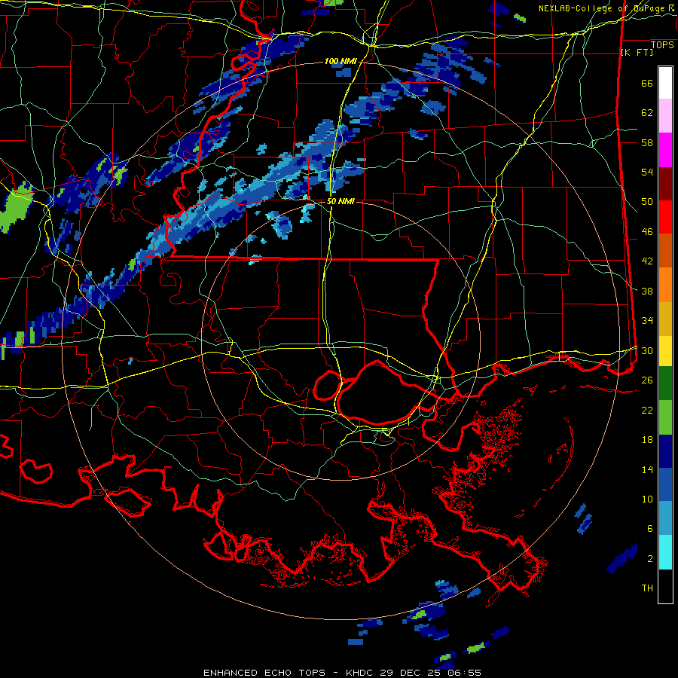678x678 pixels.
Task: Click the 50 NMI range ring label
Action: point(341,201)
